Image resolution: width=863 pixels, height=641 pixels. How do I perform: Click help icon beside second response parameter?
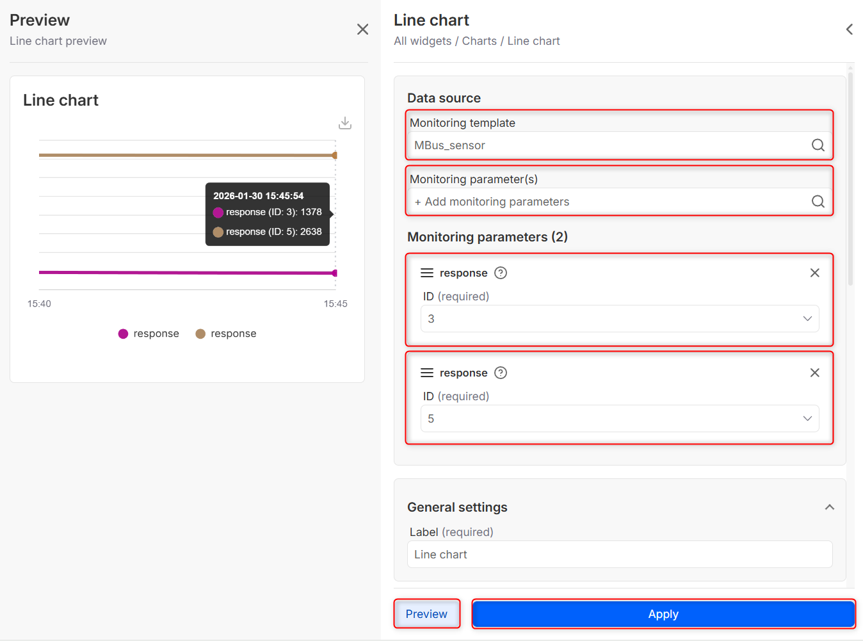(501, 373)
